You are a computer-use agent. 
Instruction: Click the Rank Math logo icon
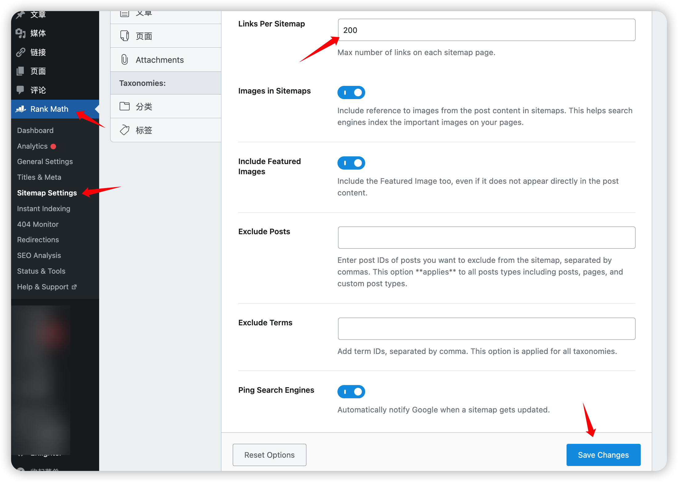click(x=21, y=109)
